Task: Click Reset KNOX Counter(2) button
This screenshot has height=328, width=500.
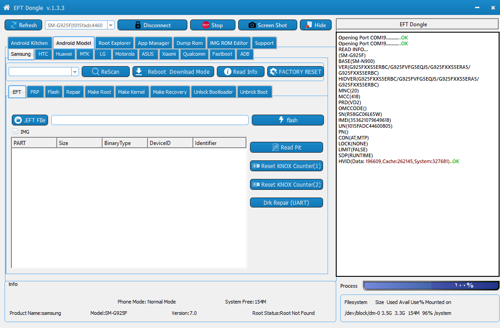Action: pos(286,184)
